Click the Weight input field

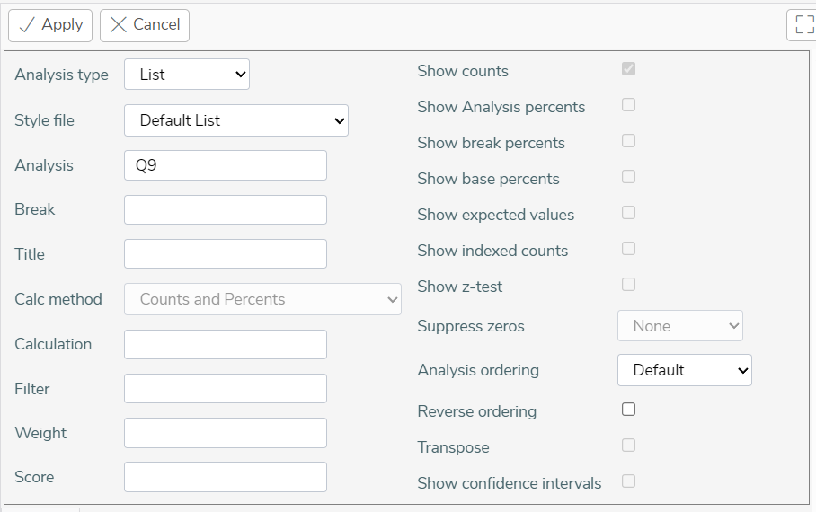[226, 433]
